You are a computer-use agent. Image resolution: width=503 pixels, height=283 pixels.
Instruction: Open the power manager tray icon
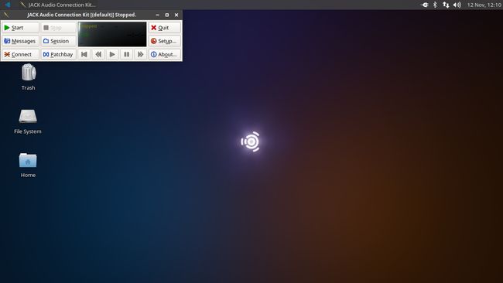(x=425, y=5)
